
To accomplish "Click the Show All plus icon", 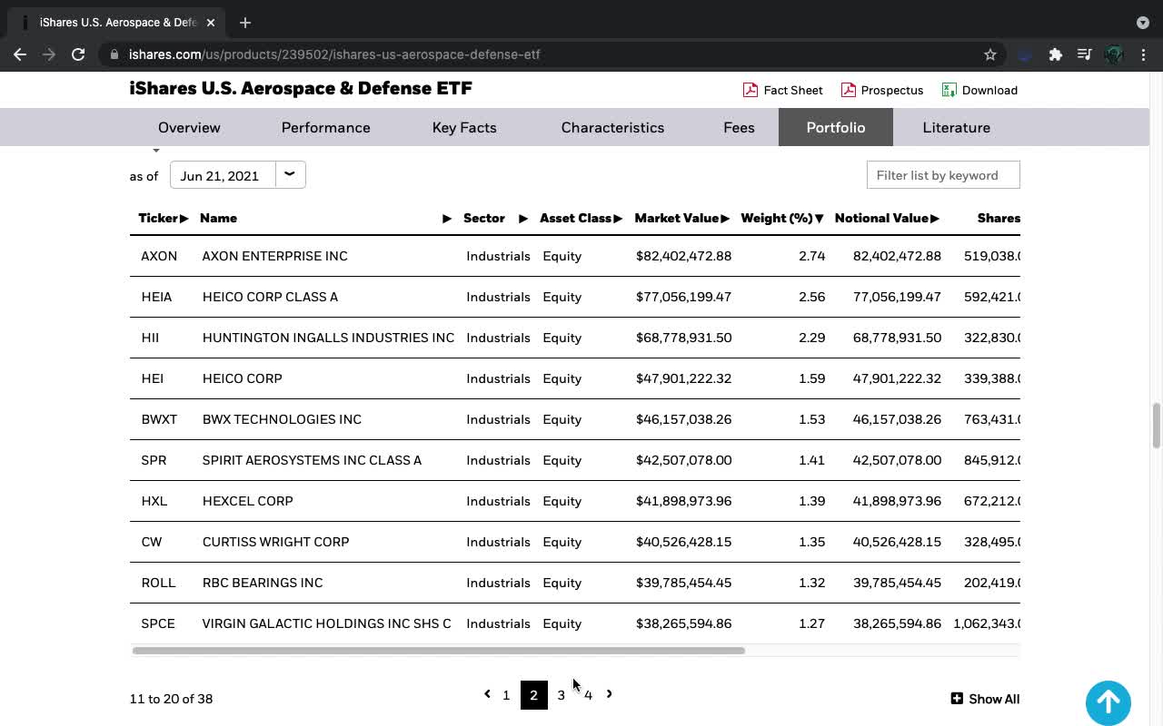I will click(x=957, y=699).
